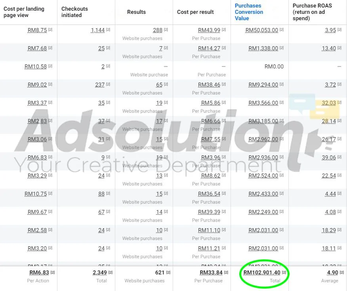Click the RM2.58 landing page cost
Screen dimensions: 347x291
point(37,230)
